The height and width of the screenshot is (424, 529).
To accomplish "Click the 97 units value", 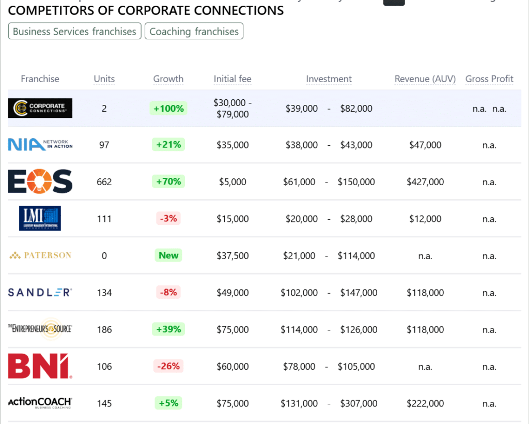I will click(x=104, y=145).
